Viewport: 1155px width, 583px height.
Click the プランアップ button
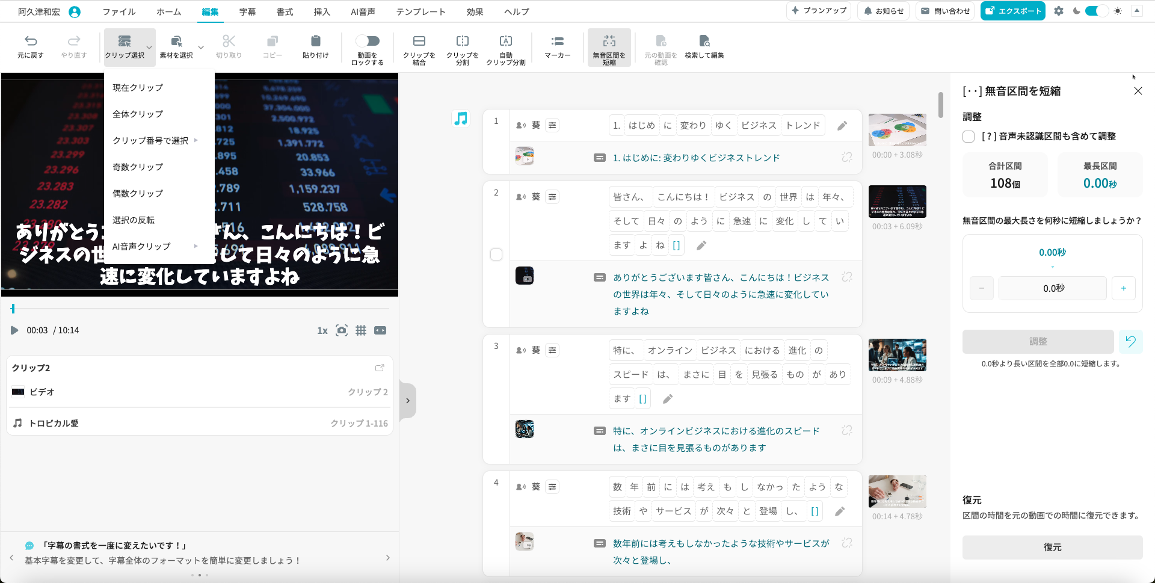pyautogui.click(x=819, y=11)
